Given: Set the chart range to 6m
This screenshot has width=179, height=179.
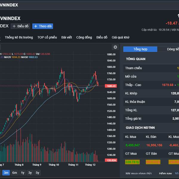Looking at the screenshot, I should pos(15,173).
